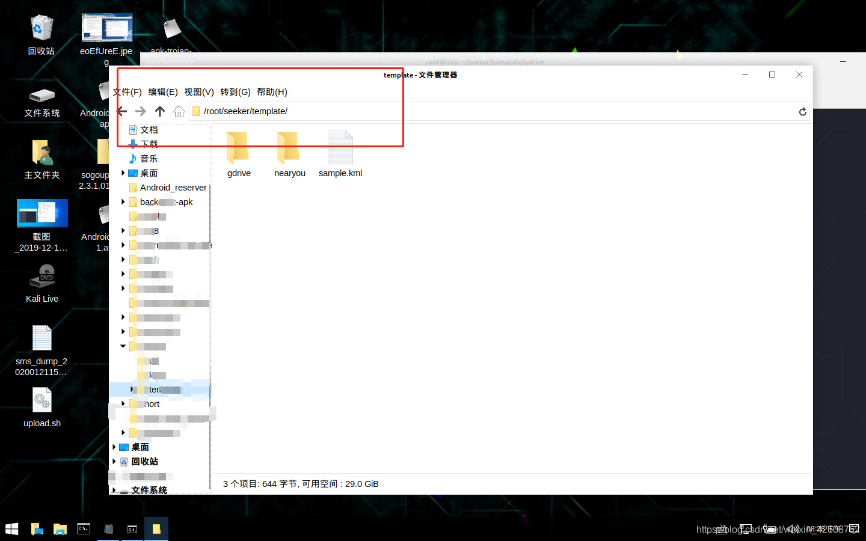
Task: Select the nearyou folder
Action: pos(289,154)
